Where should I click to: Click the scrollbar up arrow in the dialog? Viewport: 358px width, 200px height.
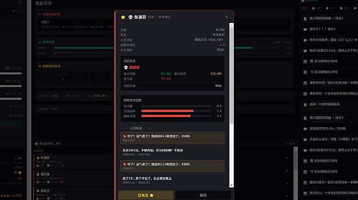[232, 25]
